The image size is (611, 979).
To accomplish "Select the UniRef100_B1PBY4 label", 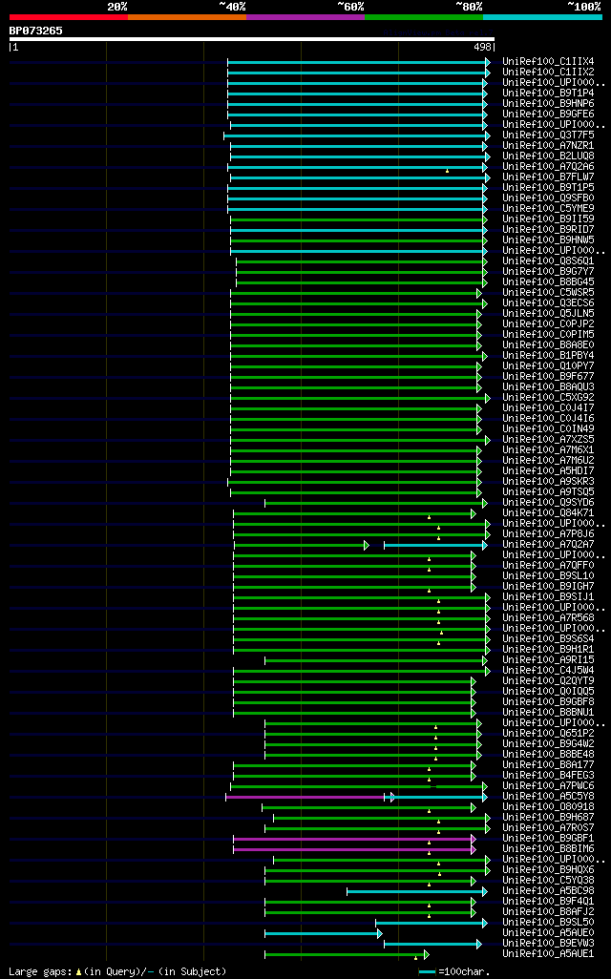I will (x=549, y=356).
